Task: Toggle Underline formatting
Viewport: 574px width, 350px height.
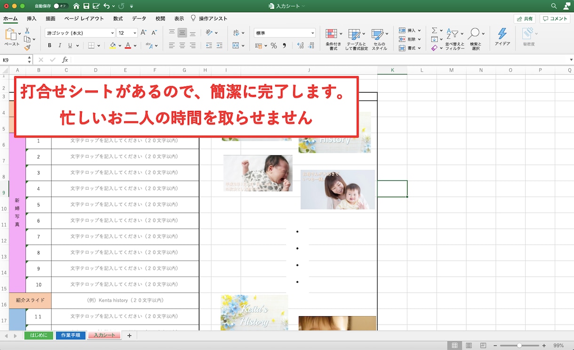Action: pos(70,46)
